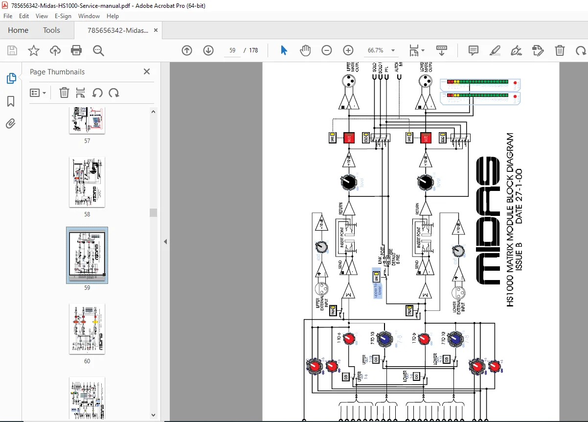The width and height of the screenshot is (588, 422).
Task: Rotate page with toolbar rotate icon
Action: pos(581,50)
